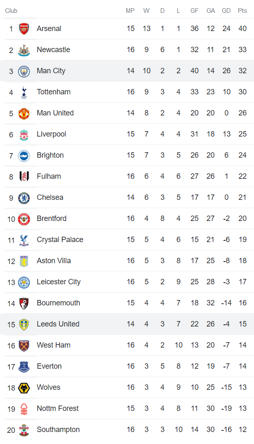Open the Leeds United team link
The image size is (254, 444).
click(x=58, y=324)
